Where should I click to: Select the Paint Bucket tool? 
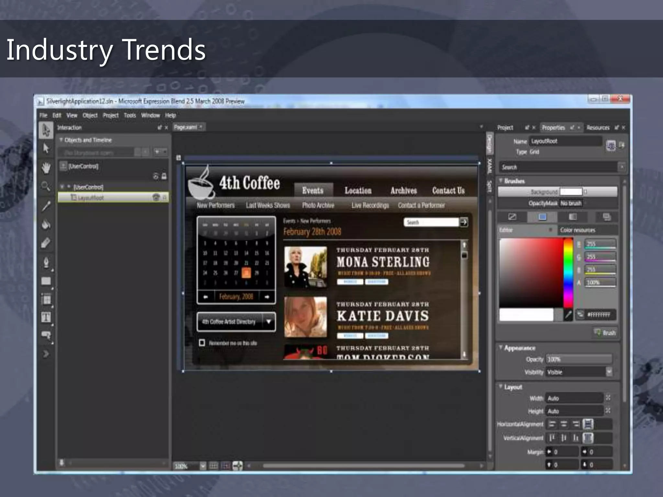click(x=46, y=224)
